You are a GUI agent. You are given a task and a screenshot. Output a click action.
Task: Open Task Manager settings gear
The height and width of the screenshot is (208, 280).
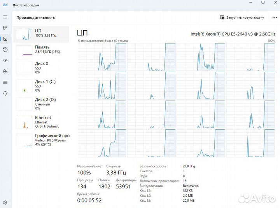tap(5, 203)
